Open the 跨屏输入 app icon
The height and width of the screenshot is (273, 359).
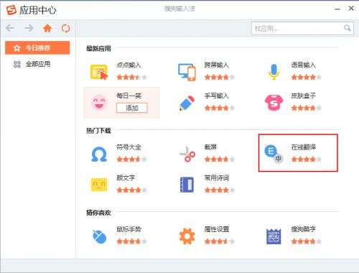pyautogui.click(x=187, y=72)
